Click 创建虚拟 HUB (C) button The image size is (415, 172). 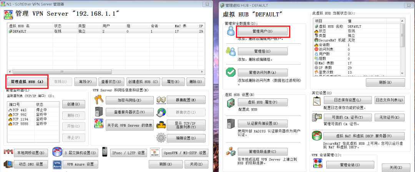pos(143,82)
